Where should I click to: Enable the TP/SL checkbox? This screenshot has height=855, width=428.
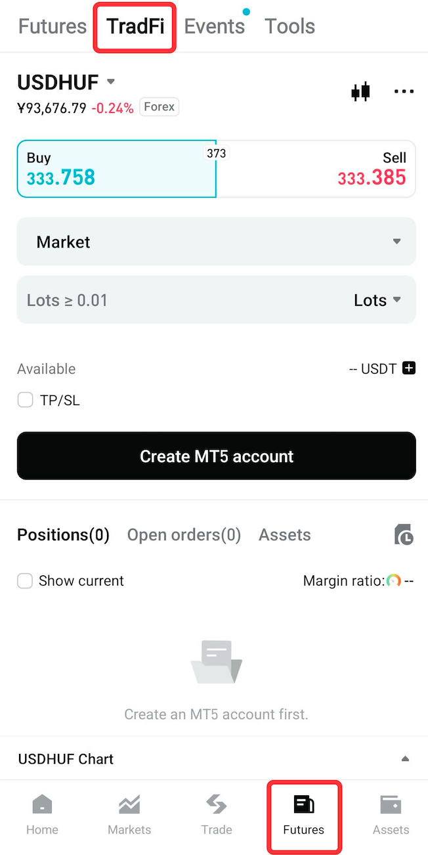click(x=25, y=400)
